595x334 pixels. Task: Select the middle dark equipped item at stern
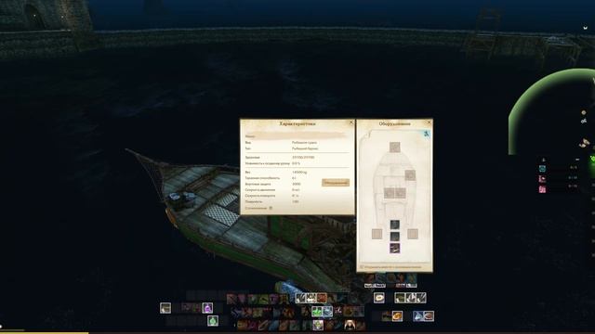coord(394,237)
